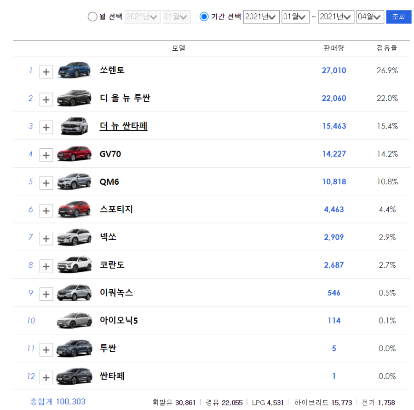Screen dimensions: 414x410
Task: Click the red 스포티지 car image
Action: [x=74, y=209]
